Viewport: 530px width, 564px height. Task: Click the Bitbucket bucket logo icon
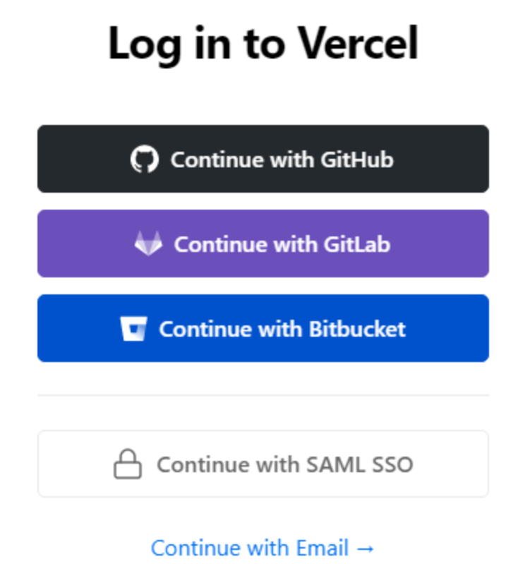(x=133, y=329)
